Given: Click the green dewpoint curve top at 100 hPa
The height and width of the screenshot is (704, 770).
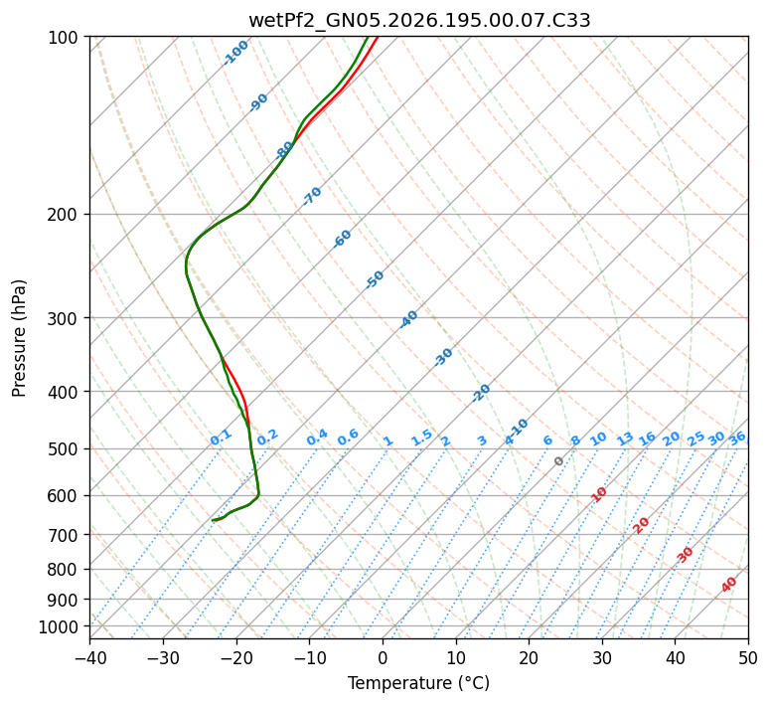Looking at the screenshot, I should 368,38.
